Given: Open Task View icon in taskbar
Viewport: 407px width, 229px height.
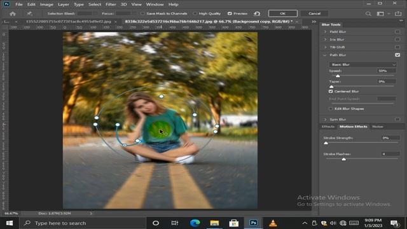Looking at the screenshot, I should 175,223.
